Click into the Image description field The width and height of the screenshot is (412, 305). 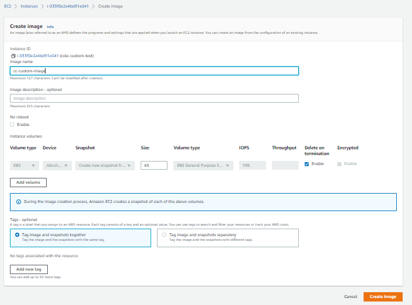coord(154,99)
